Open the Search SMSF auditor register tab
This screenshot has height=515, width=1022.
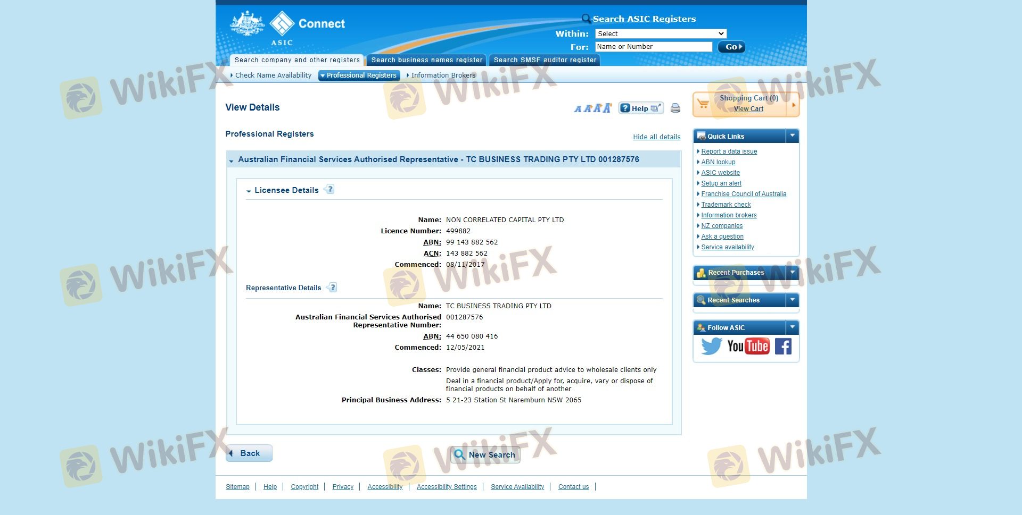point(545,60)
